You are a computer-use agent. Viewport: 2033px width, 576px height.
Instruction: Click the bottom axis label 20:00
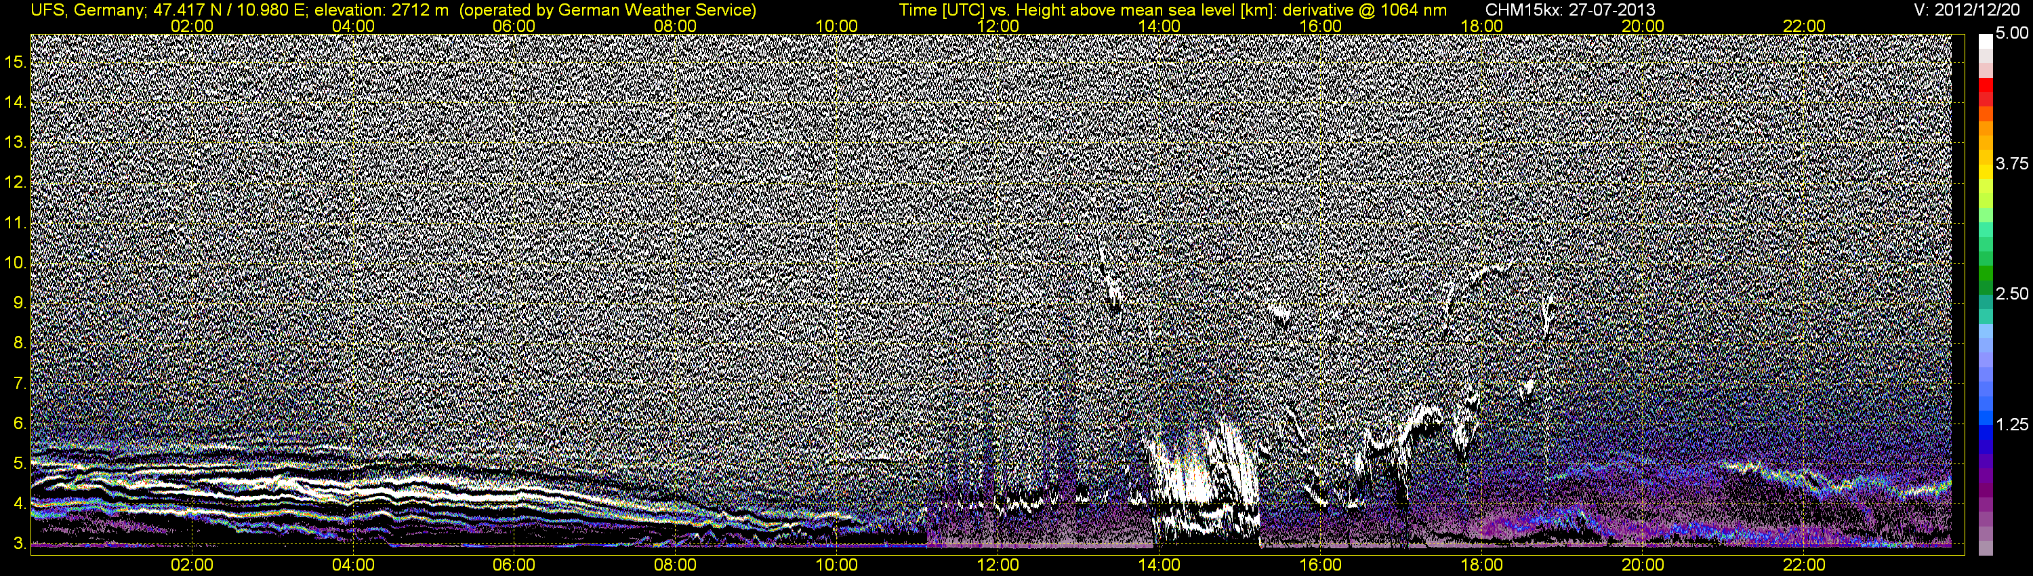tap(1643, 565)
